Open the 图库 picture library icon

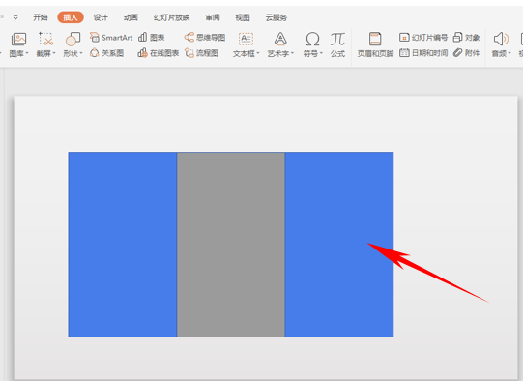[x=18, y=39]
